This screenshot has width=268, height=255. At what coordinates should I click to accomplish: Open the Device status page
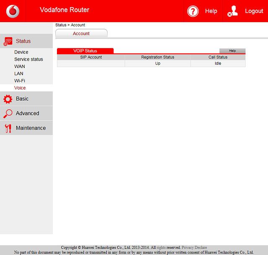tap(21, 52)
